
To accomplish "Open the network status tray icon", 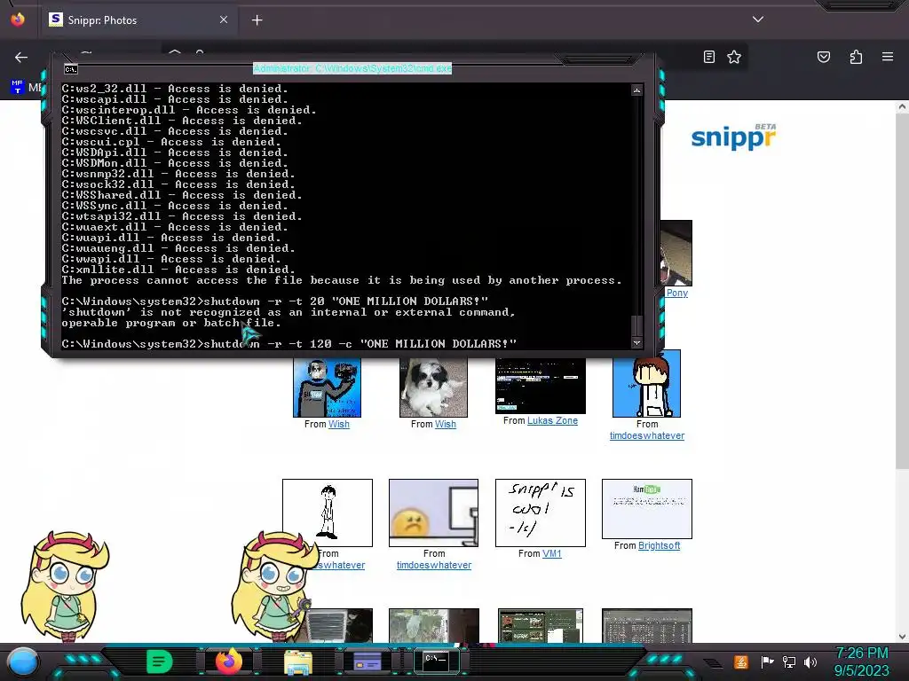I will [788, 661].
